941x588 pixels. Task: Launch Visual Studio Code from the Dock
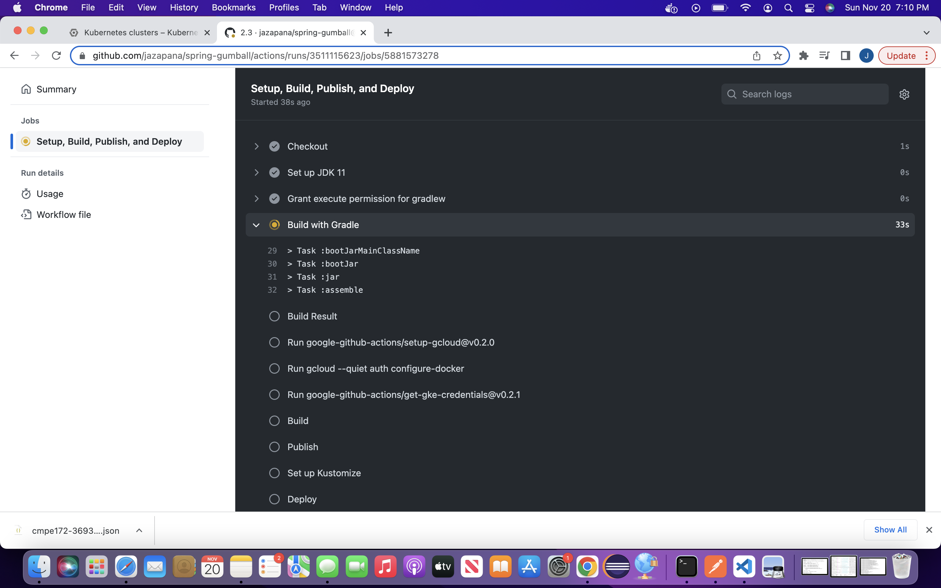pyautogui.click(x=744, y=566)
